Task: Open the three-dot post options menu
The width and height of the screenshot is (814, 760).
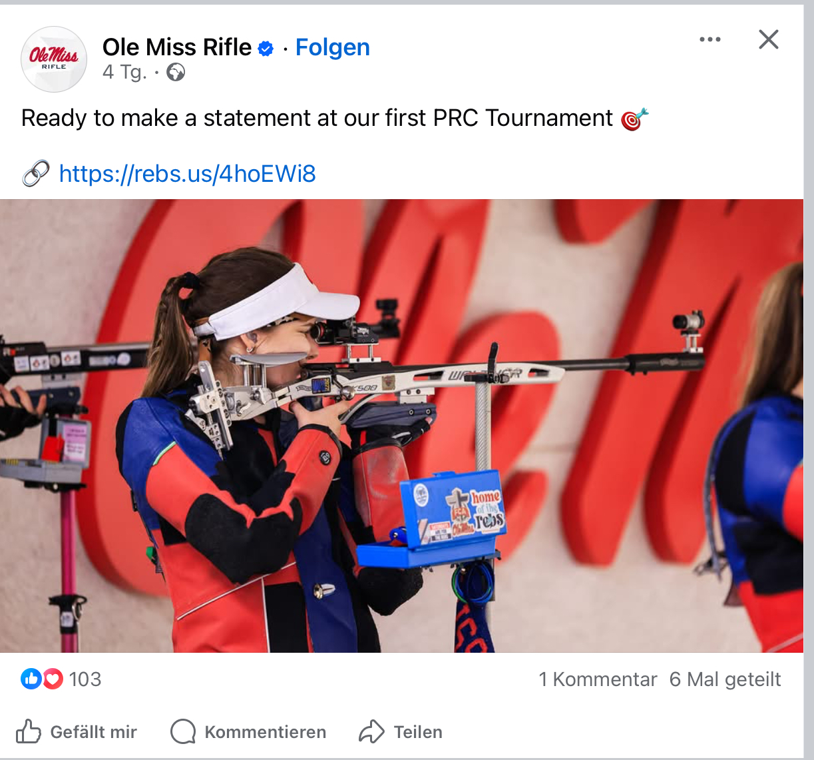Action: coord(710,40)
